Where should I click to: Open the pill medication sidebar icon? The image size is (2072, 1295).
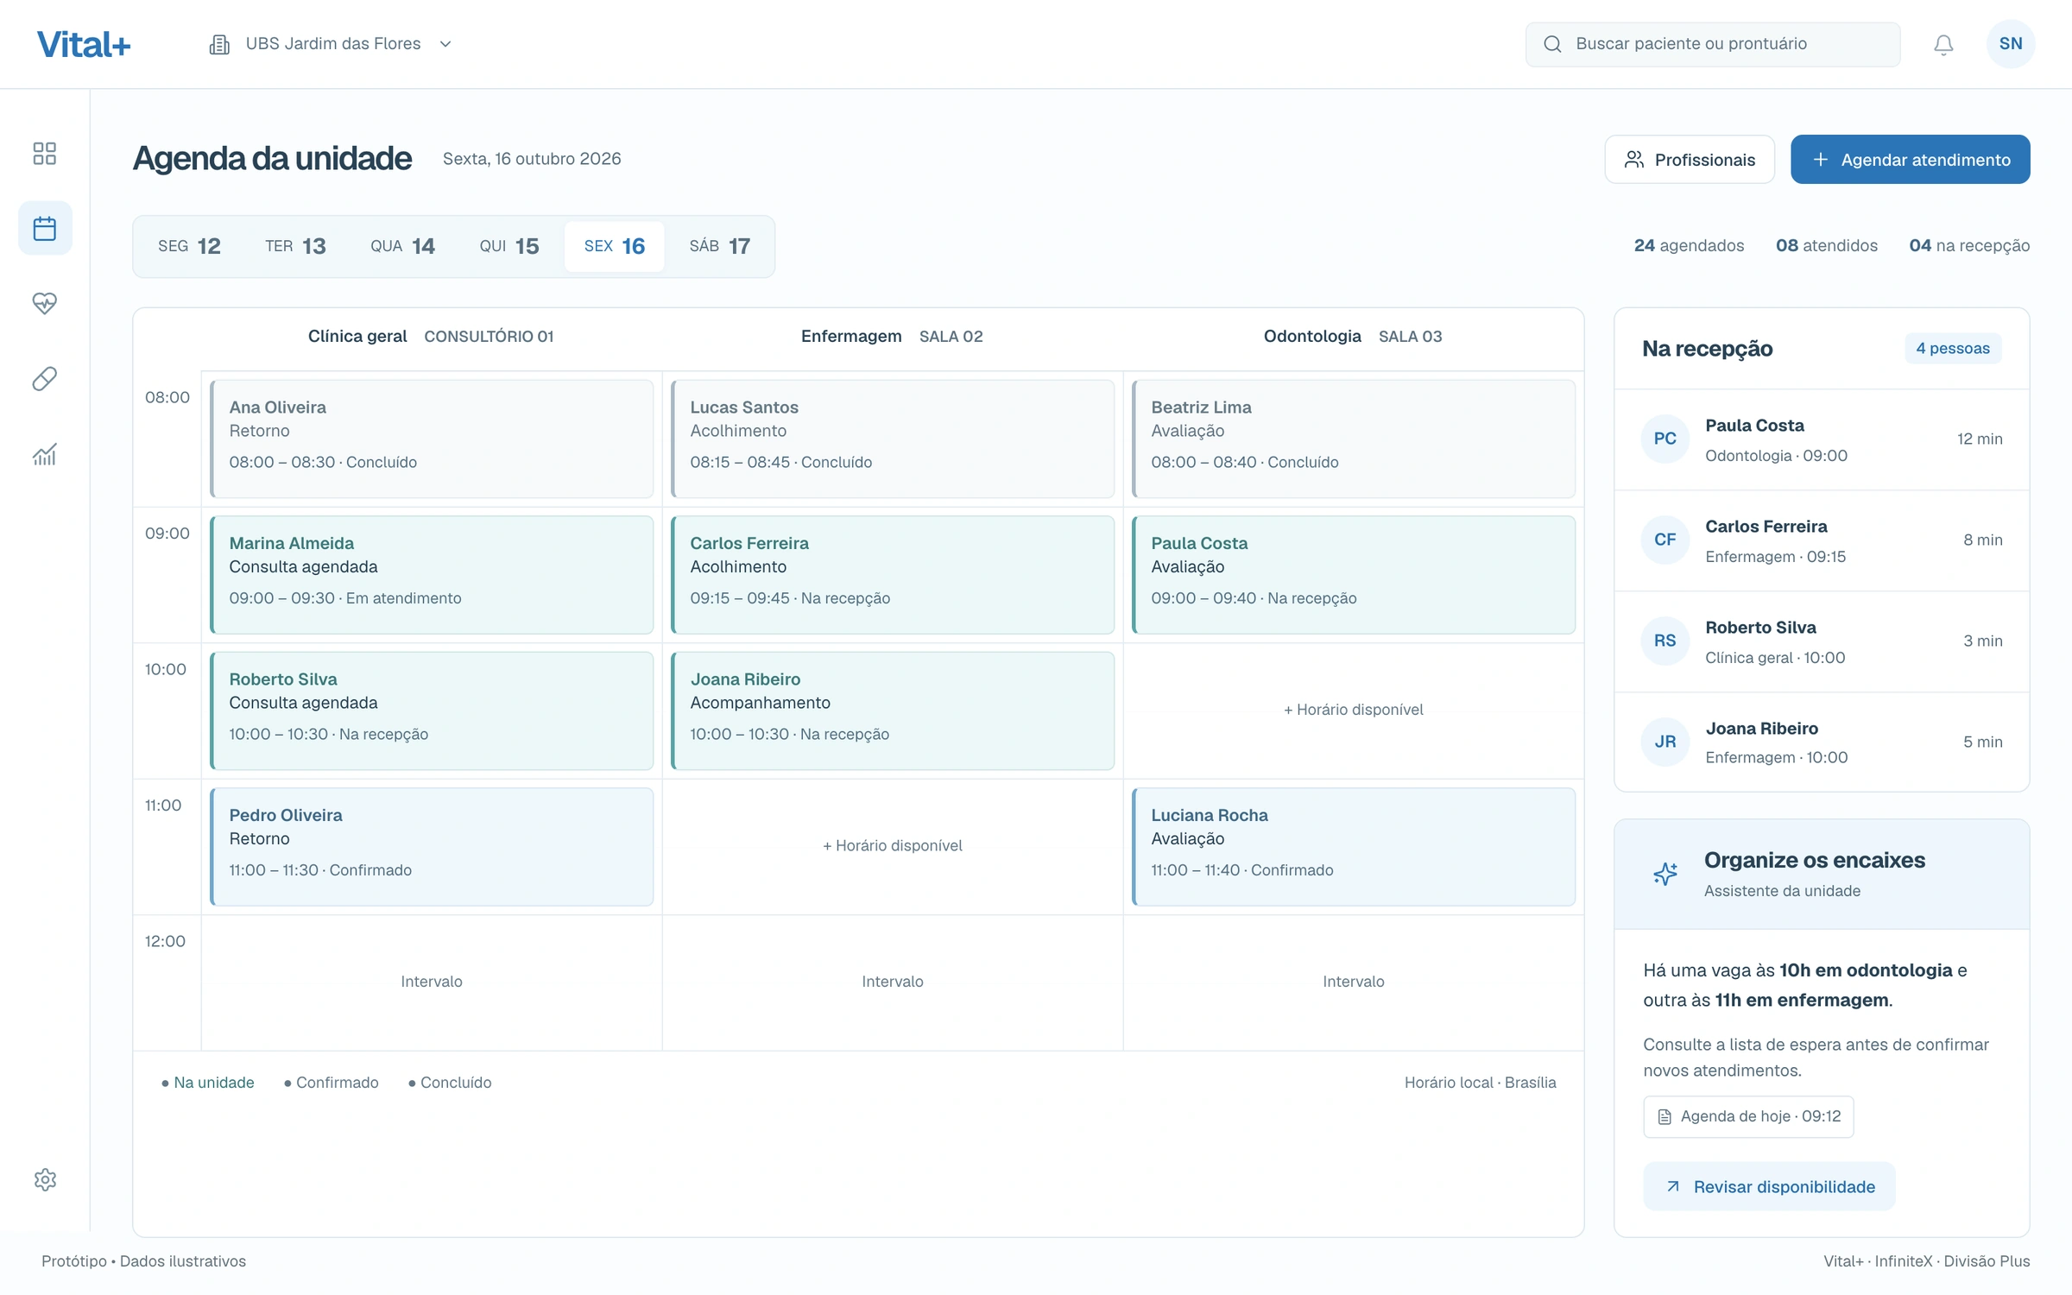(x=45, y=379)
